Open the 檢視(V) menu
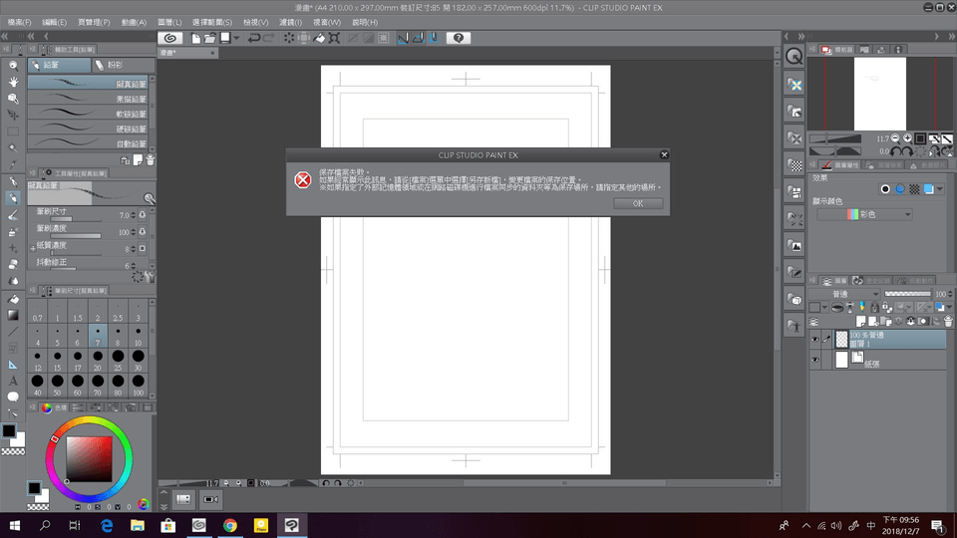Screen dimensions: 957x538 (x=256, y=22)
